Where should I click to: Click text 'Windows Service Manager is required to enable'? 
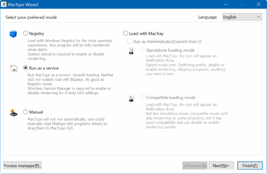pyautogui.click(x=66, y=89)
